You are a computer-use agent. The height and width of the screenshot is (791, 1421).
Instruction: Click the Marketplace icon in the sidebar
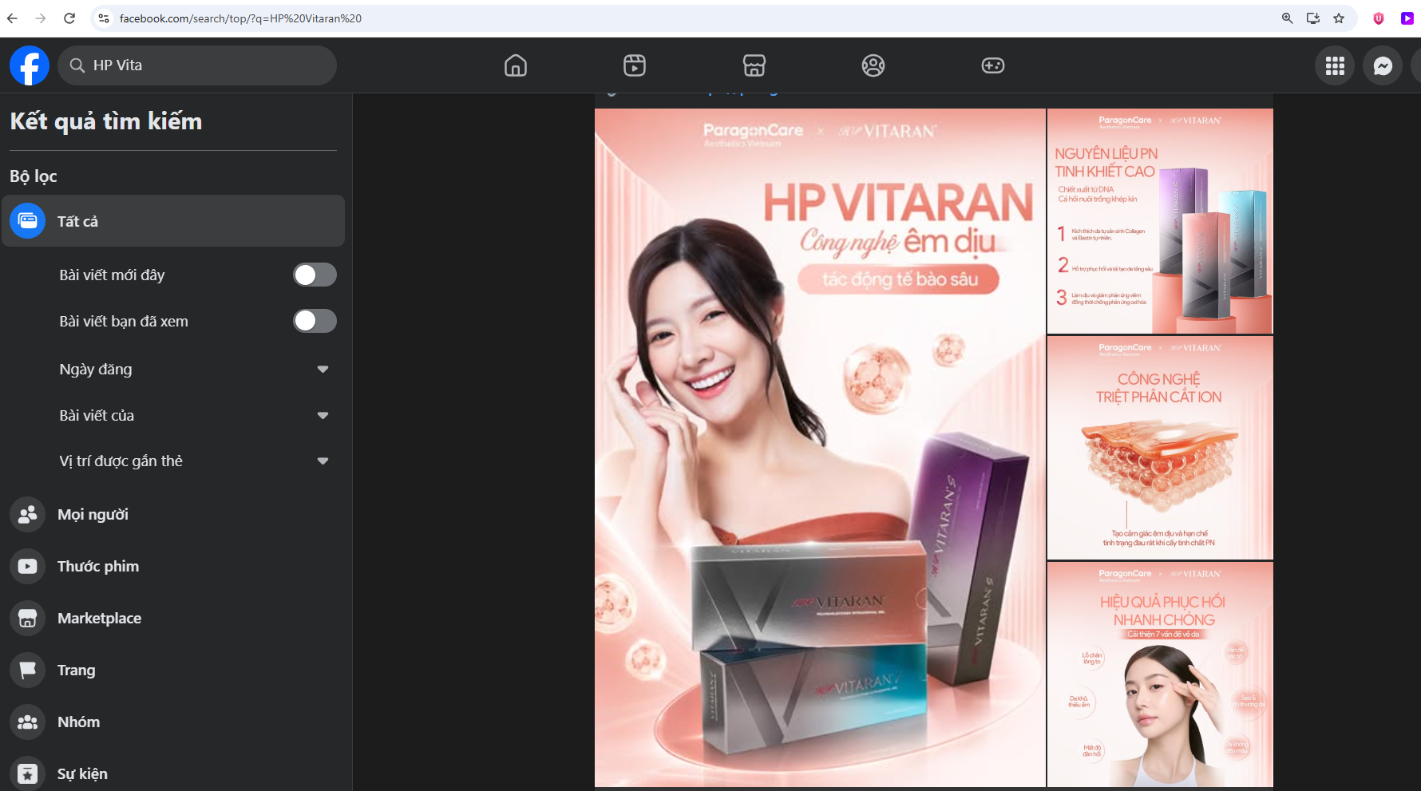pos(28,619)
